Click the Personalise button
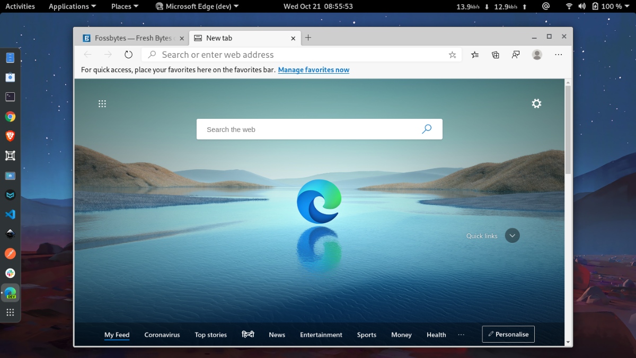Viewport: 636px width, 358px height. 508,334
